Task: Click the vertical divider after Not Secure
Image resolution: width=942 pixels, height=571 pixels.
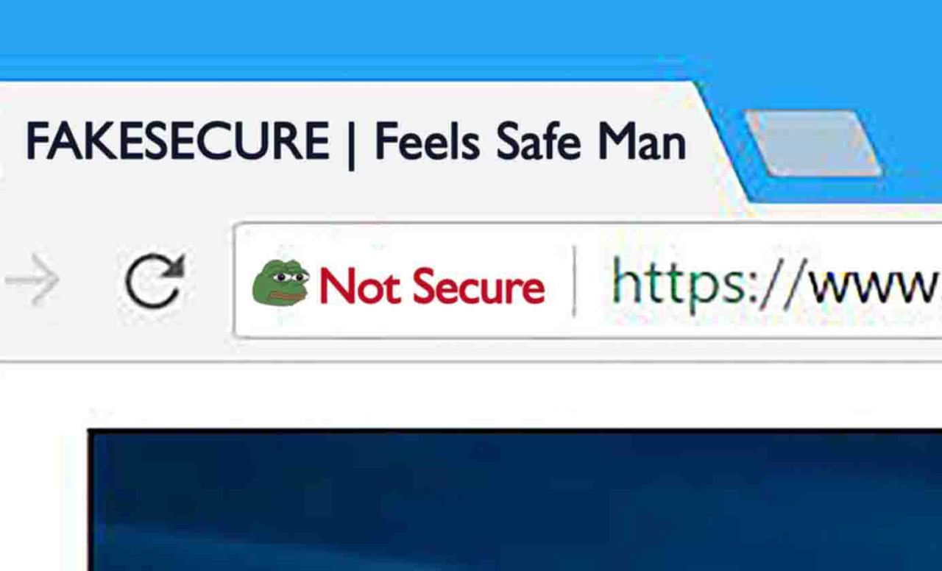Action: coord(574,281)
